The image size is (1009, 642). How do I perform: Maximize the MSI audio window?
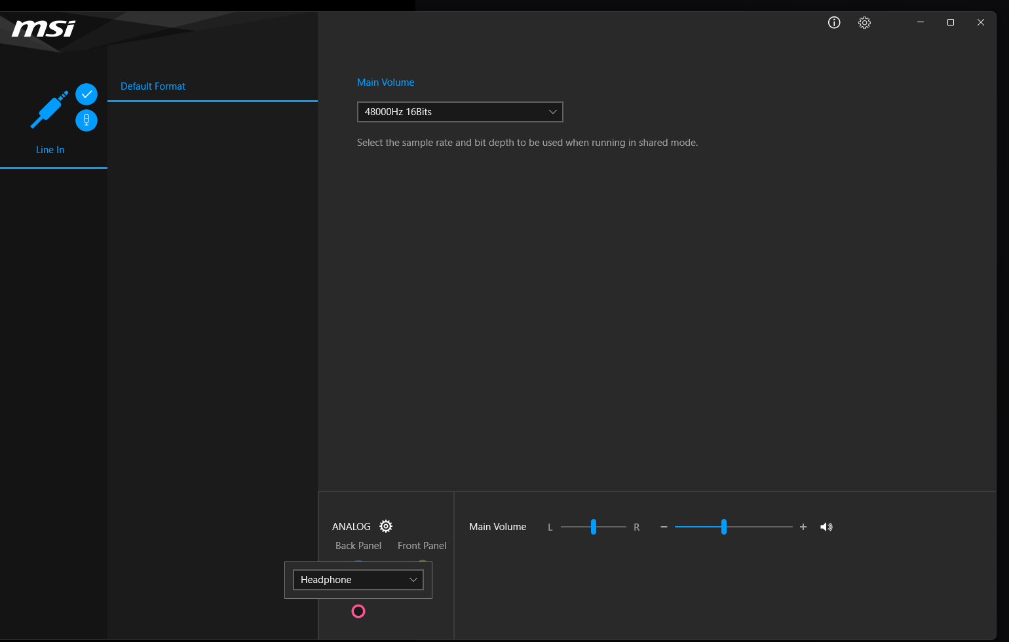tap(951, 22)
